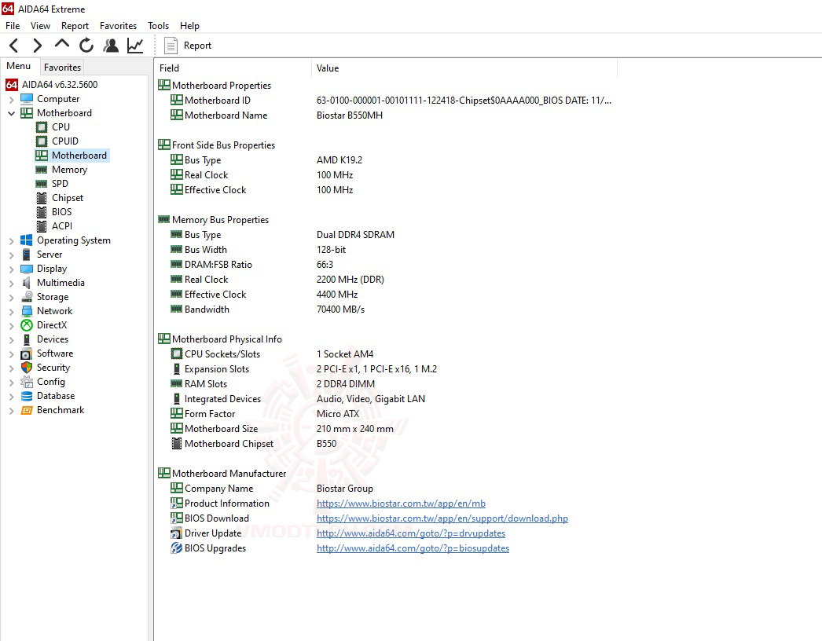Click the Storage disk icon
Viewport: 822px width, 641px height.
(x=27, y=297)
